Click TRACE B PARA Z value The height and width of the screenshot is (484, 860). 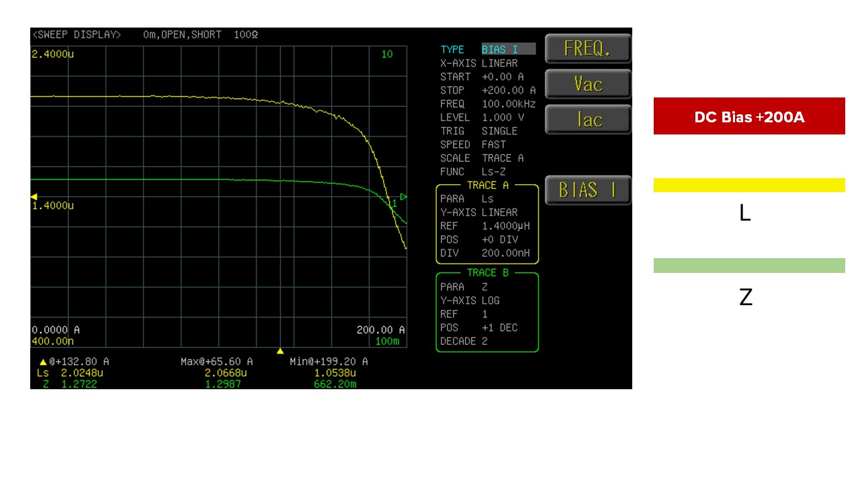484,287
